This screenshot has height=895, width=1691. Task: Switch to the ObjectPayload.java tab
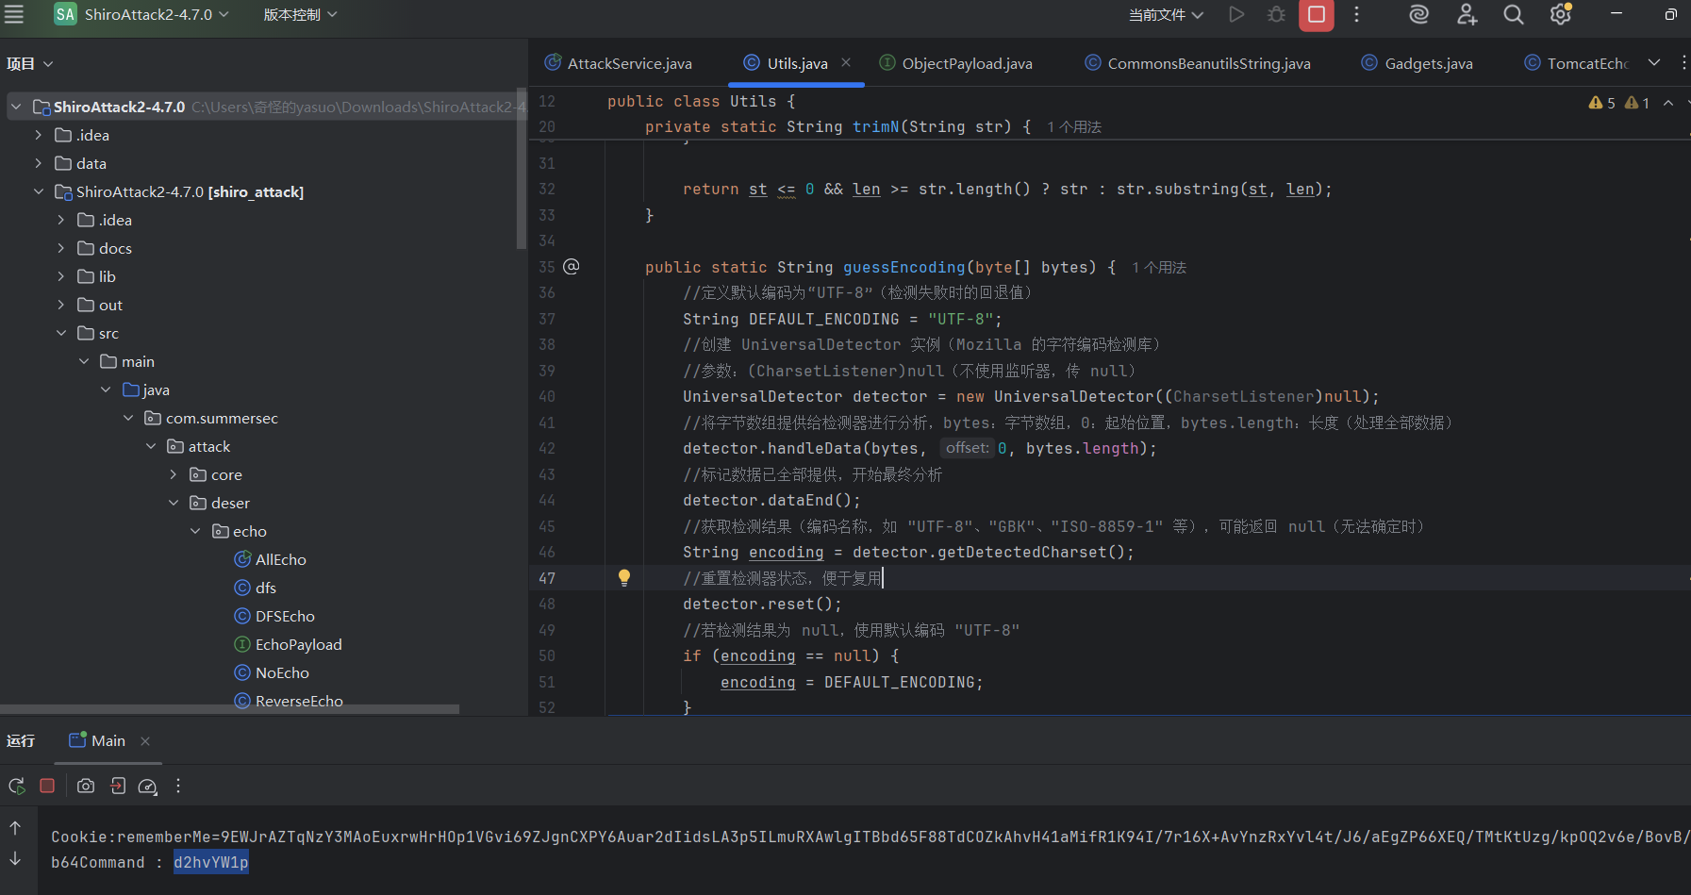point(966,63)
